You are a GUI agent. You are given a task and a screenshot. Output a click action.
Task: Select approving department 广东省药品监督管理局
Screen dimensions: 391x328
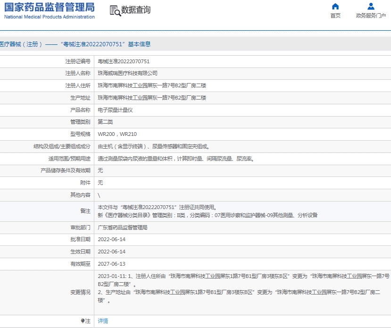click(123, 227)
